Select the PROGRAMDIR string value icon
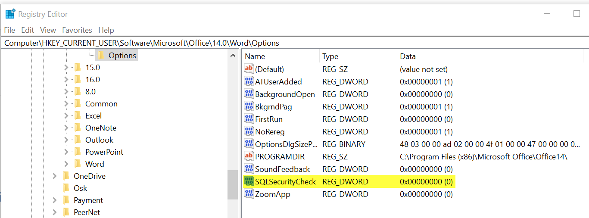This screenshot has width=589, height=218. (249, 157)
